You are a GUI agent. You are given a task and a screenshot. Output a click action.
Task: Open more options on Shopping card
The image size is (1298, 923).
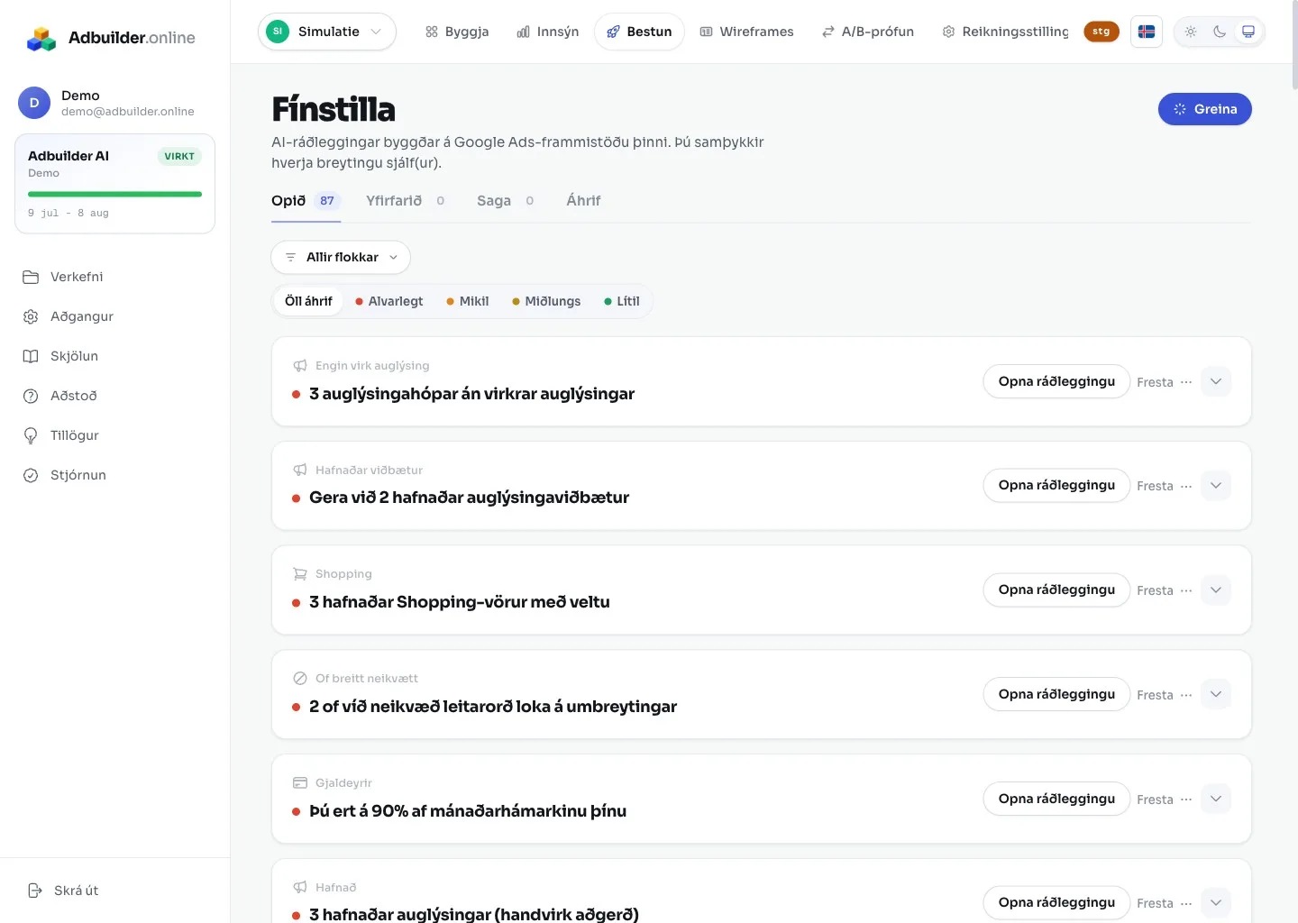pos(1186,590)
